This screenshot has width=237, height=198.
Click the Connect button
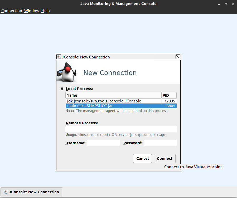coord(165,159)
